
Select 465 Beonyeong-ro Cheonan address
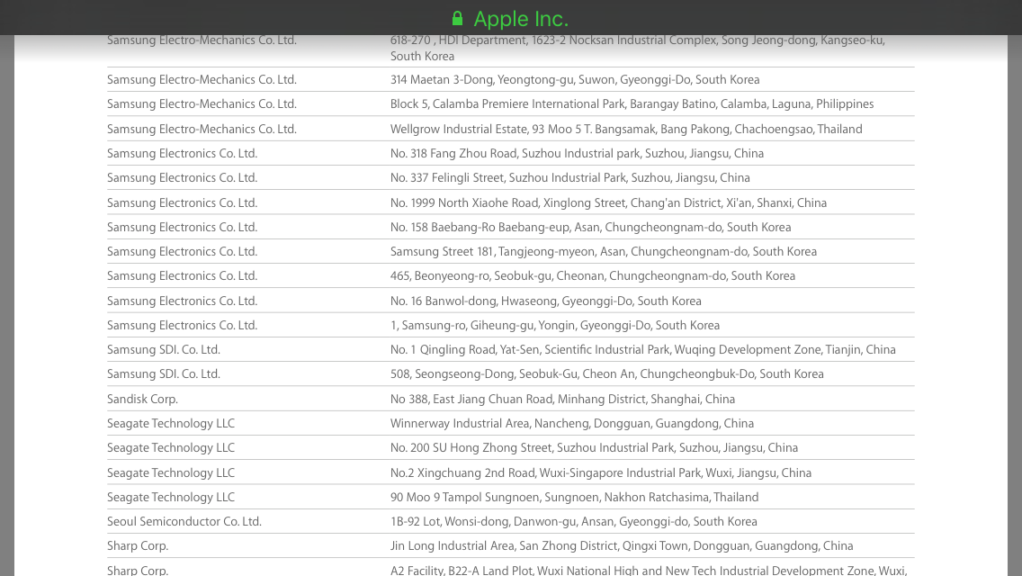pos(593,276)
